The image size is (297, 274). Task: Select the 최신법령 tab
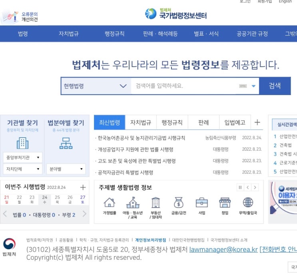(x=110, y=122)
